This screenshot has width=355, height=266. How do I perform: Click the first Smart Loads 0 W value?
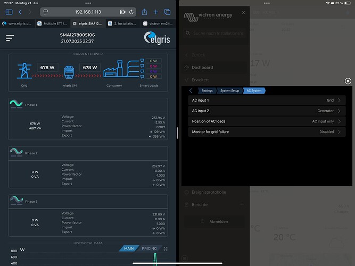pos(153,61)
